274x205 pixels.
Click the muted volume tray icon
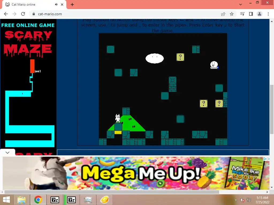242,200
